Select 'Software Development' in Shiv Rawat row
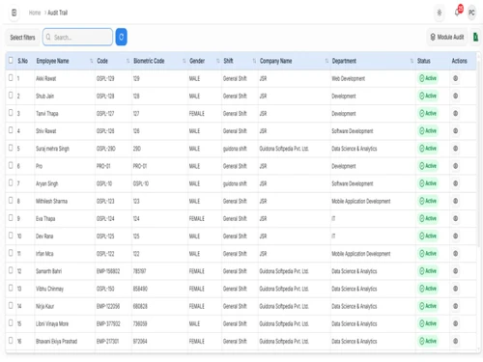Image resolution: width=483 pixels, height=362 pixels. [x=353, y=131]
